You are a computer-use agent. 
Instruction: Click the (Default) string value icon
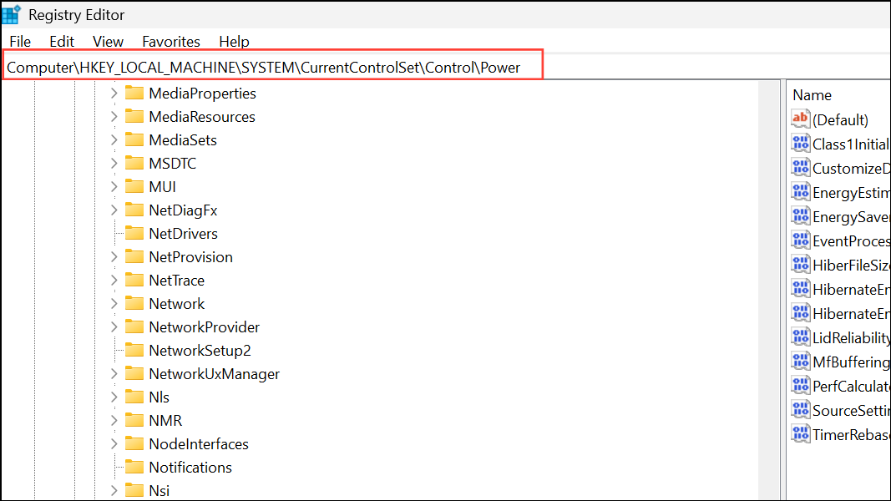coord(800,119)
